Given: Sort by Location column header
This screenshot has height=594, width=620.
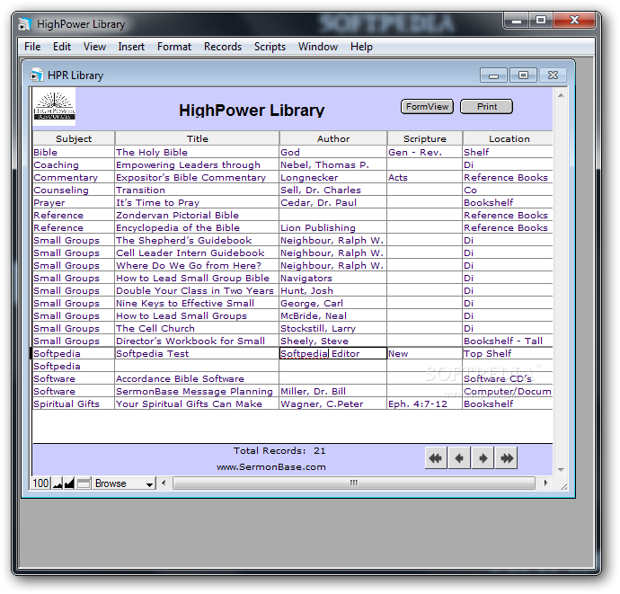Looking at the screenshot, I should coord(509,138).
